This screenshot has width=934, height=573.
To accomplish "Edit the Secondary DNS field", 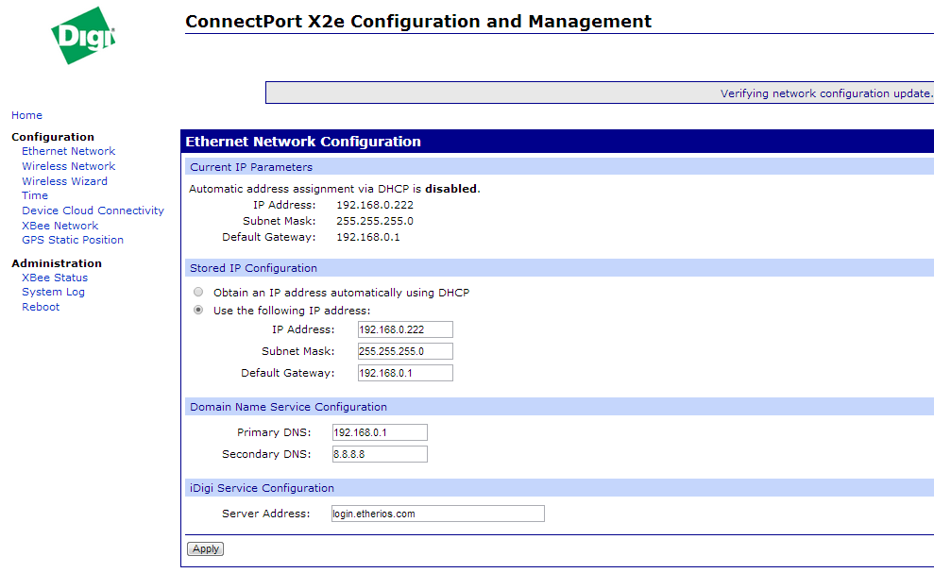I will [x=380, y=454].
